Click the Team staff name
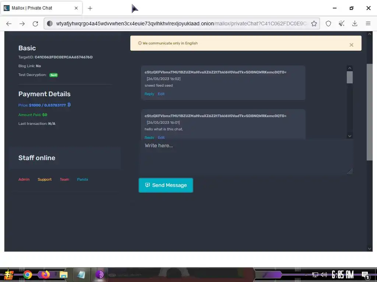Screen dimensions: 377x282 [64, 179]
